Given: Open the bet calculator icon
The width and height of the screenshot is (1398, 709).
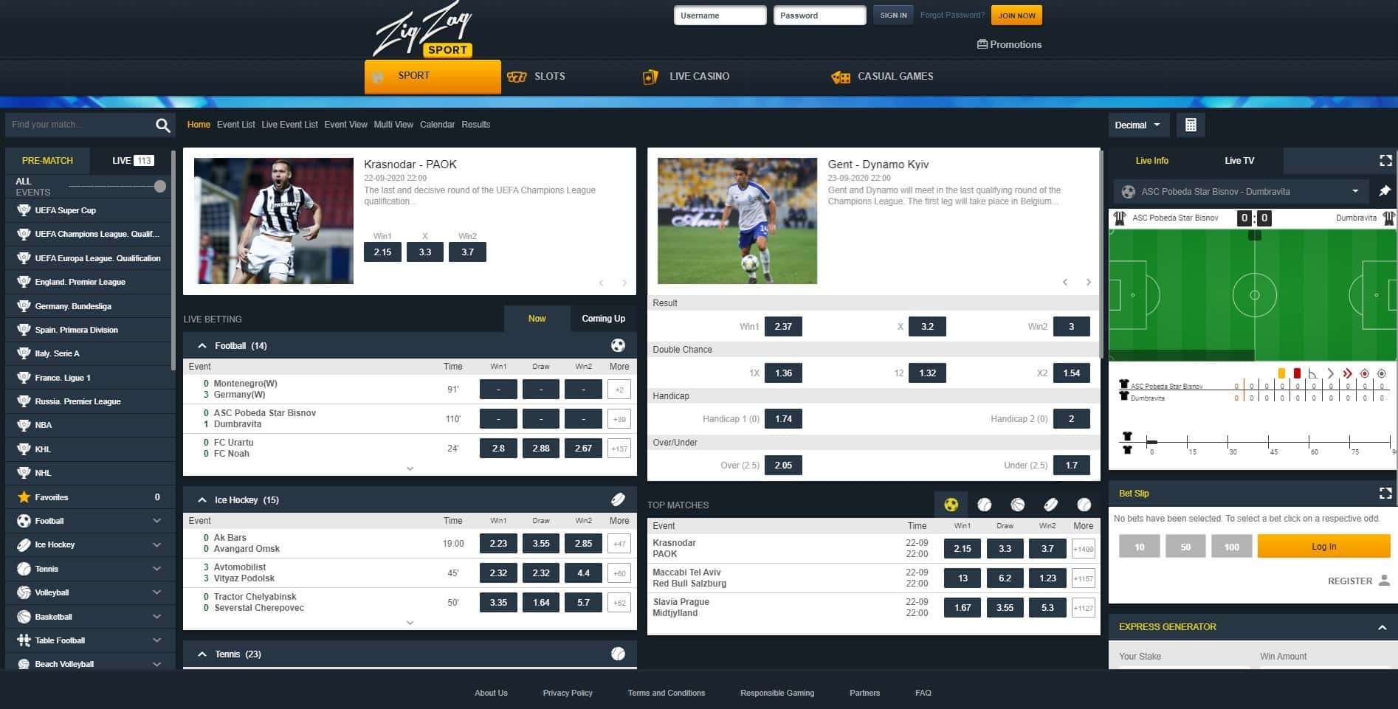Looking at the screenshot, I should [1191, 125].
